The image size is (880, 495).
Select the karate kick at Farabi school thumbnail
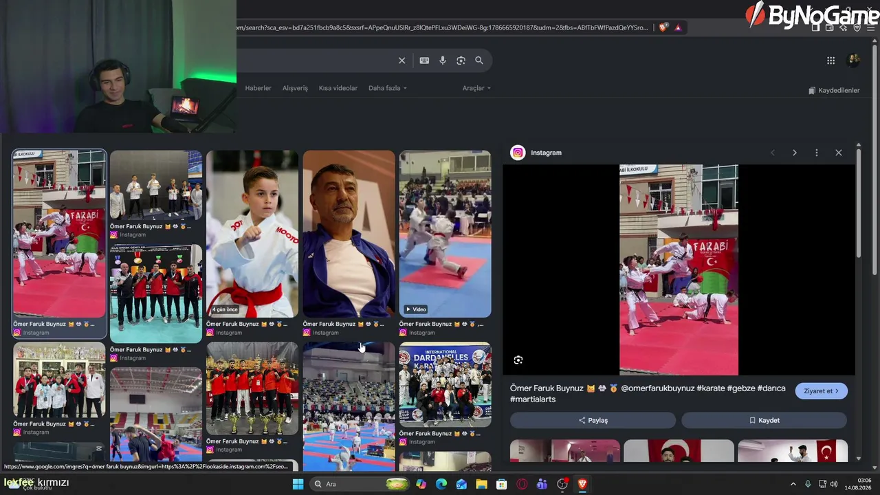60,234
